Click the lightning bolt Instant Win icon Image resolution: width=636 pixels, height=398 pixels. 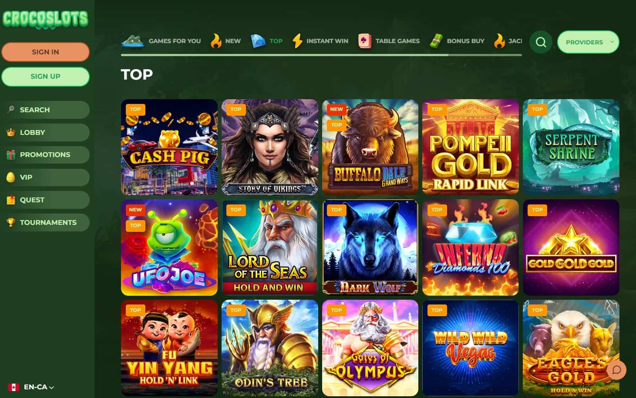(297, 41)
